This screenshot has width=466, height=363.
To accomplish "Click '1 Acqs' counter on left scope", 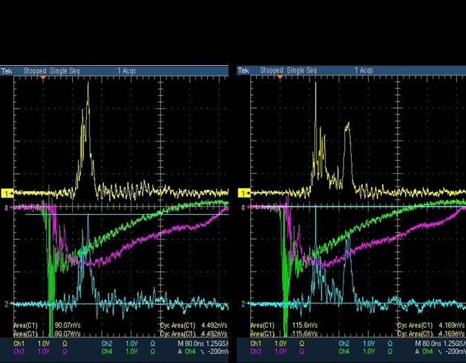I will point(127,71).
